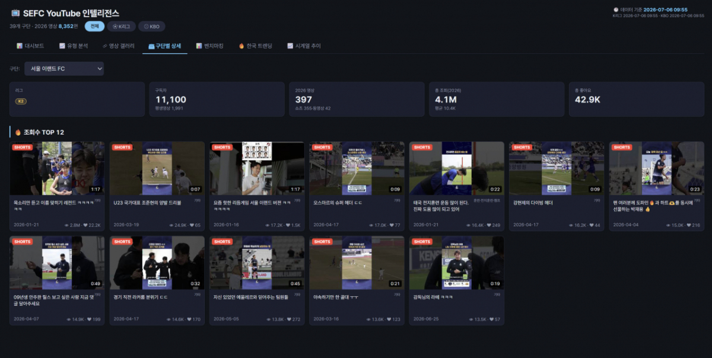Filter by KBO league pill
Viewport: 712px width, 358px height.
click(x=152, y=26)
